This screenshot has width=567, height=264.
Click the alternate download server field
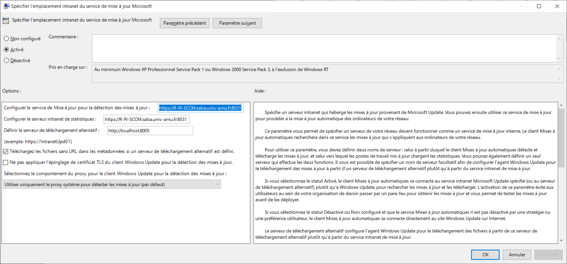click(x=150, y=131)
